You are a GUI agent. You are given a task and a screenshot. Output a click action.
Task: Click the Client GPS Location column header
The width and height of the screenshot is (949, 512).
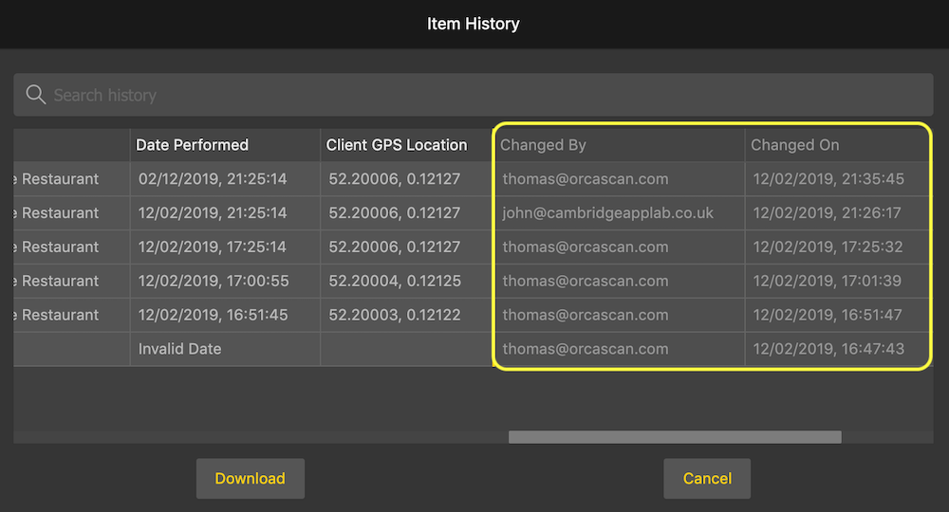point(397,145)
